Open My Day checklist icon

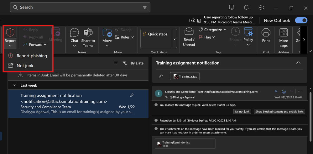232,7
